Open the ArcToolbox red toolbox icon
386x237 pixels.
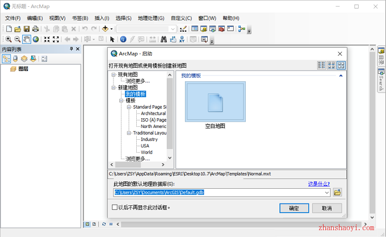221,29
